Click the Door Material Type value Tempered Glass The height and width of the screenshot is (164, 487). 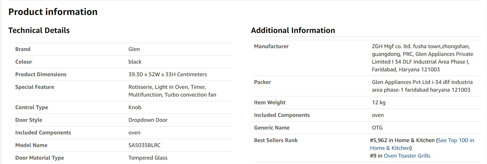148,158
